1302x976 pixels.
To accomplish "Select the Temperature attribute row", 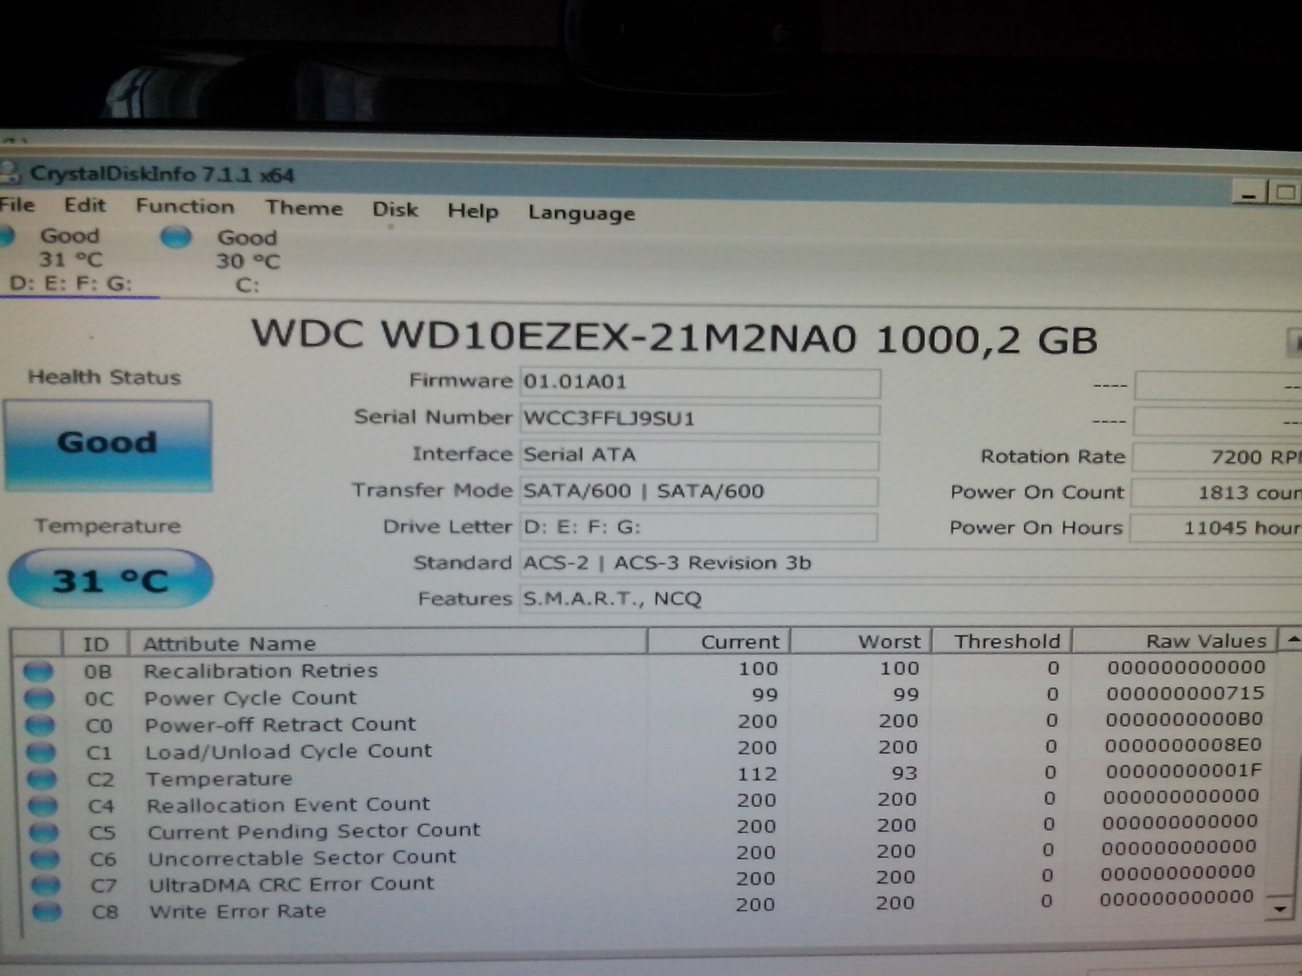I will coord(644,775).
